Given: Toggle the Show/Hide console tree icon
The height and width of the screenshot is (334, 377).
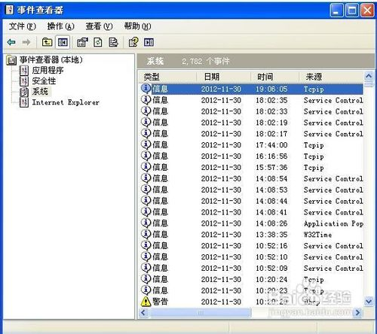Looking at the screenshot, I should 63,42.
